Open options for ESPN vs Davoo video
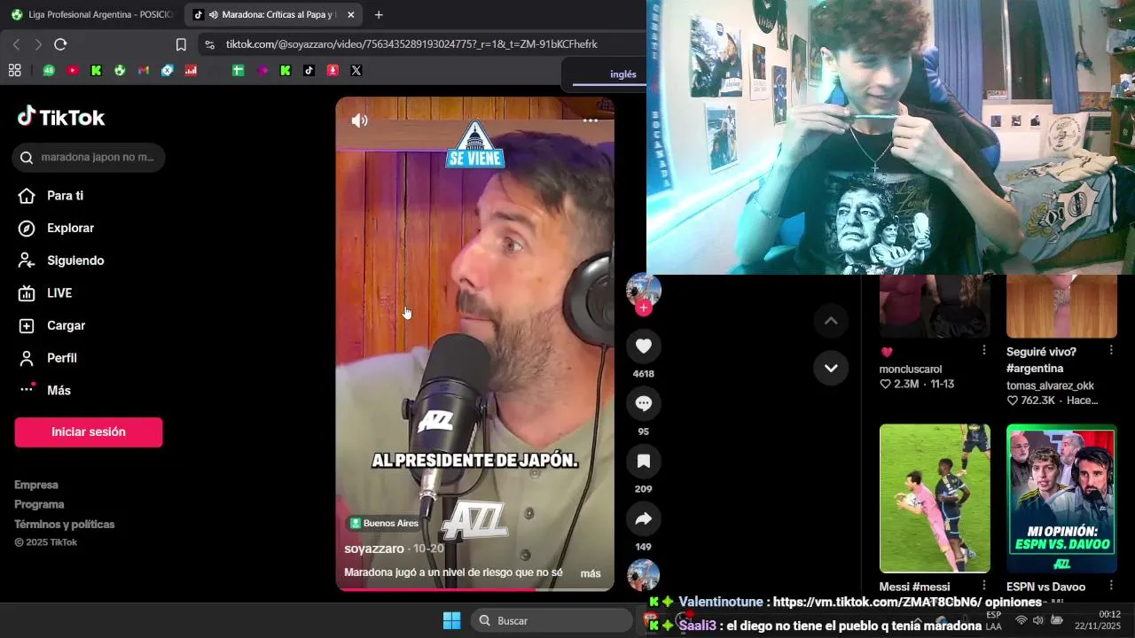1135x638 pixels. click(1110, 586)
